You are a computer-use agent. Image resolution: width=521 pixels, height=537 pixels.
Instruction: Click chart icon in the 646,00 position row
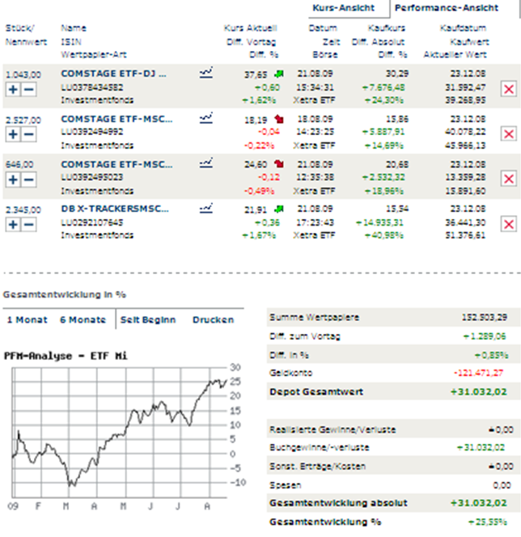click(x=206, y=163)
